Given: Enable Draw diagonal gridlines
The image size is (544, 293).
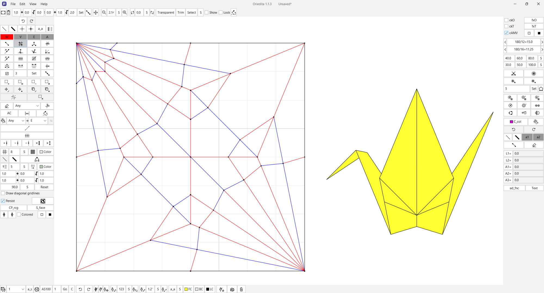Looking at the screenshot, I should (3, 193).
